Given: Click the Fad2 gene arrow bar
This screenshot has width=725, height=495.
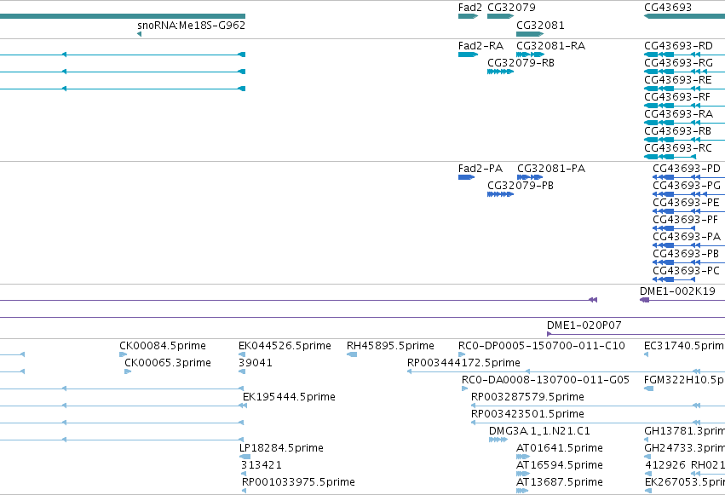Looking at the screenshot, I should 468,16.
